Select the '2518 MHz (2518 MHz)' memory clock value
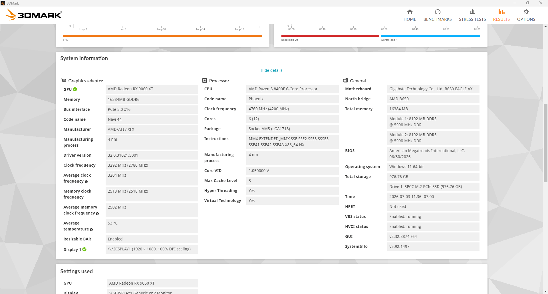Screen dimensions: 548x294 click(152, 194)
